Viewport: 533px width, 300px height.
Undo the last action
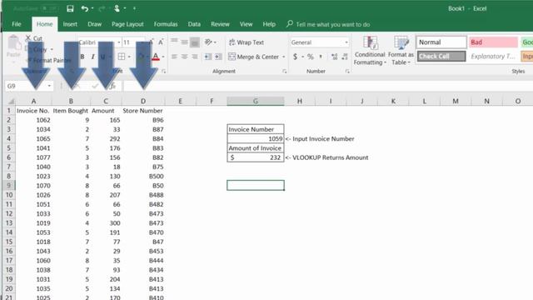tap(85, 8)
